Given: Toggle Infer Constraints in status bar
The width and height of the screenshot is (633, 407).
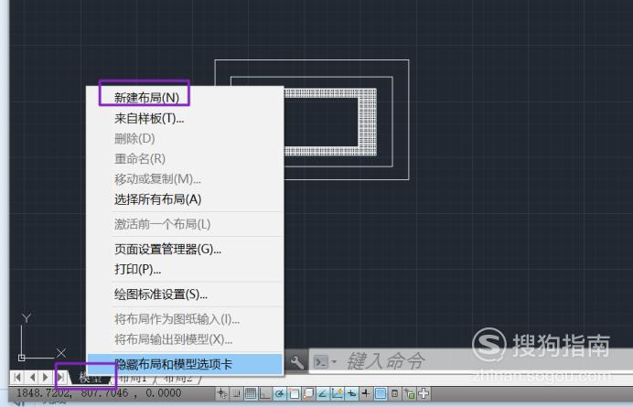Looking at the screenshot, I should click(x=221, y=393).
